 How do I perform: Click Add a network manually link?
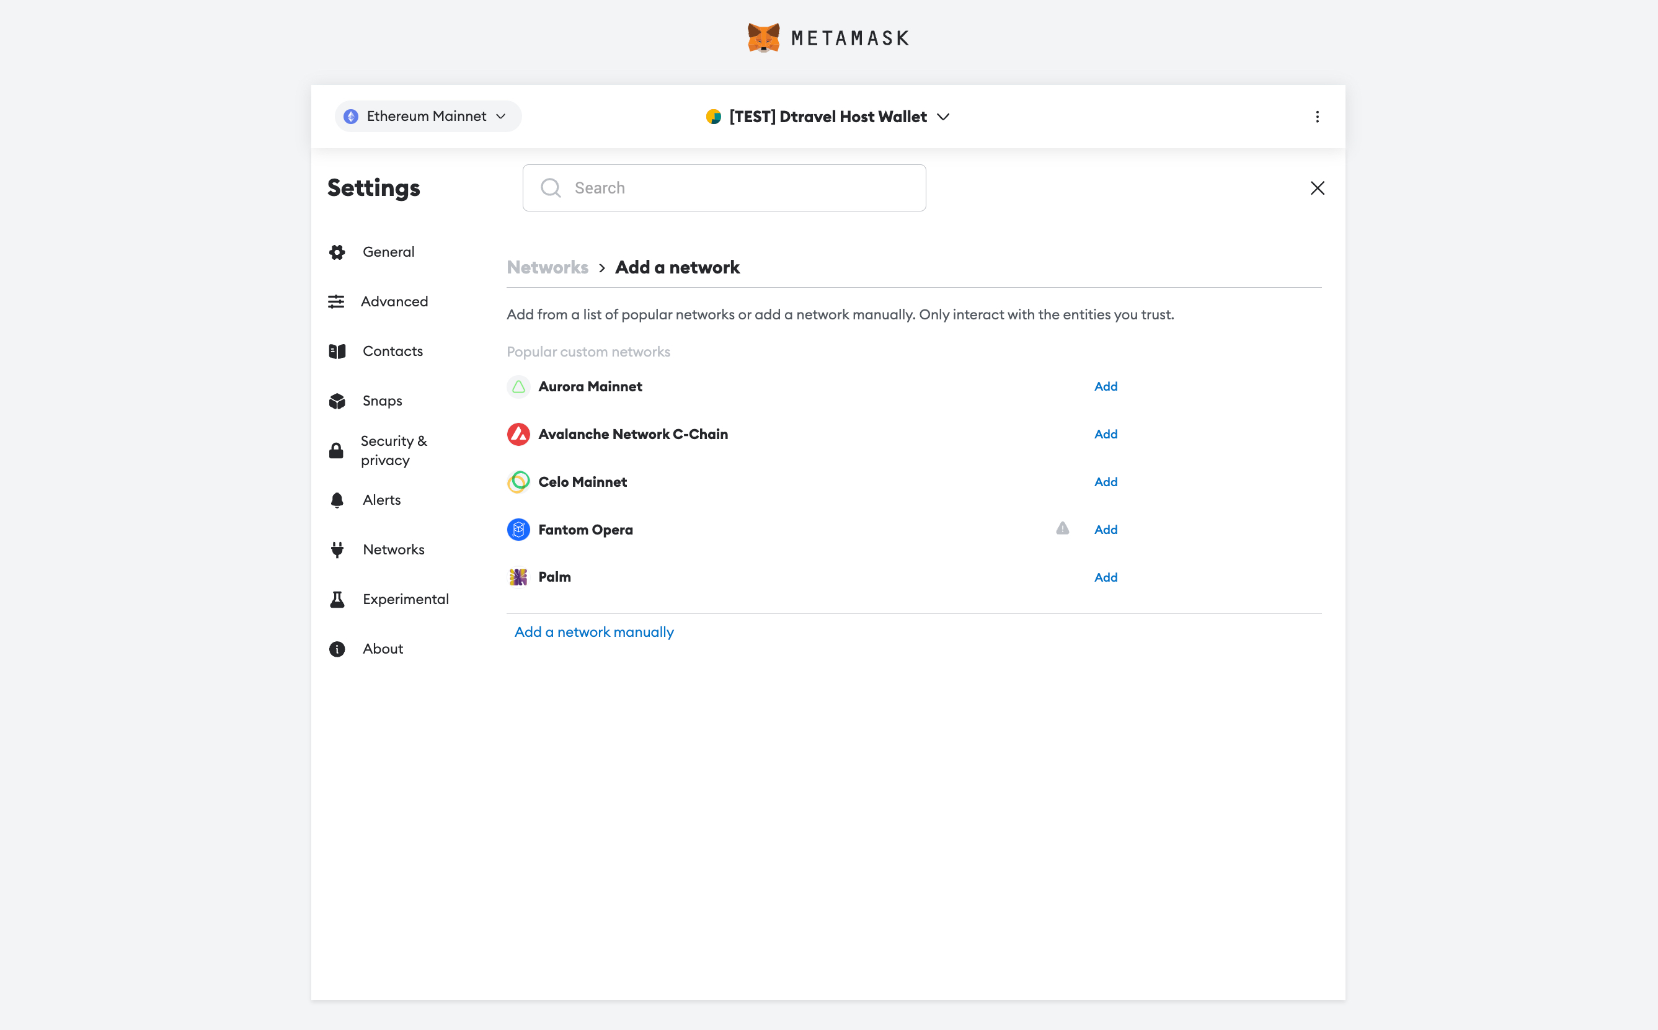click(x=594, y=632)
